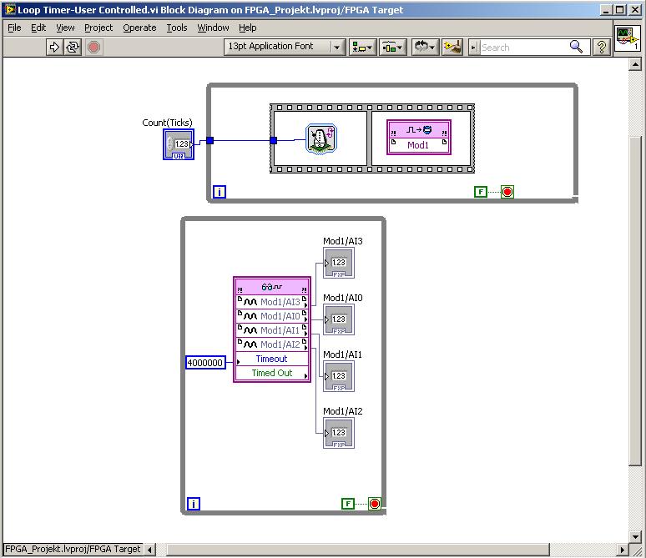646x558 pixels.
Task: Open the File menu
Action: [14, 28]
